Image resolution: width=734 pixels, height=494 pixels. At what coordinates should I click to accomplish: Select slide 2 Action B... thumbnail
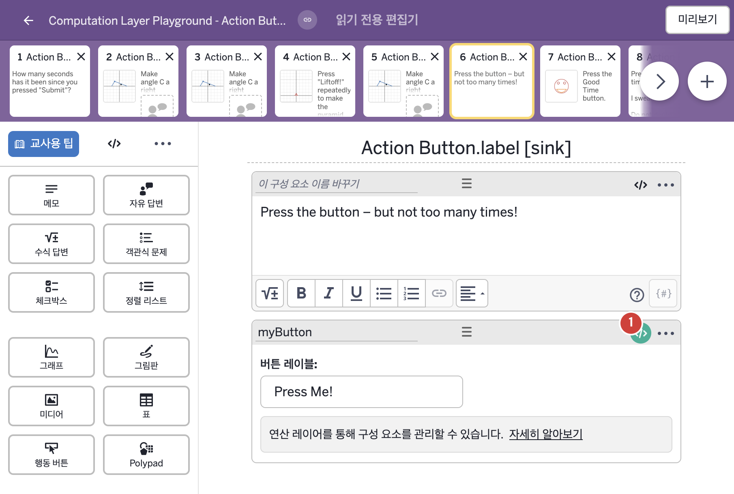pos(138,81)
